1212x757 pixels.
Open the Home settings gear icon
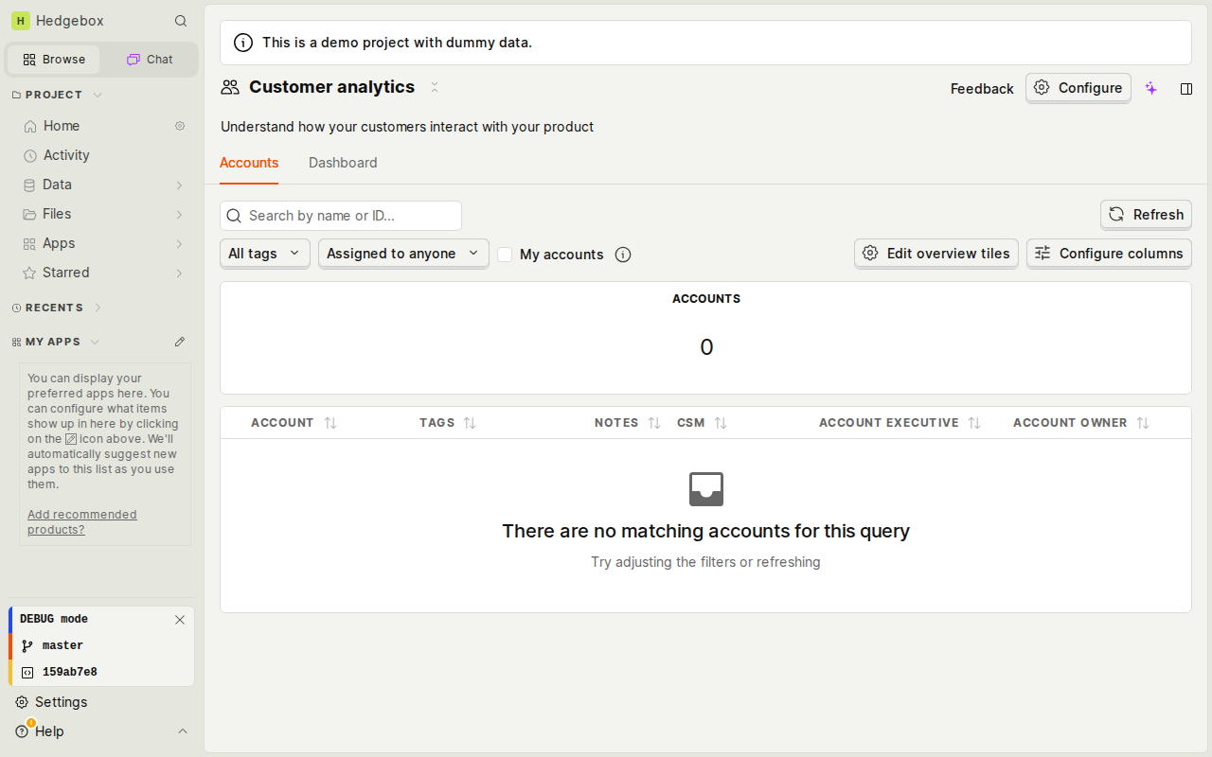coord(180,126)
